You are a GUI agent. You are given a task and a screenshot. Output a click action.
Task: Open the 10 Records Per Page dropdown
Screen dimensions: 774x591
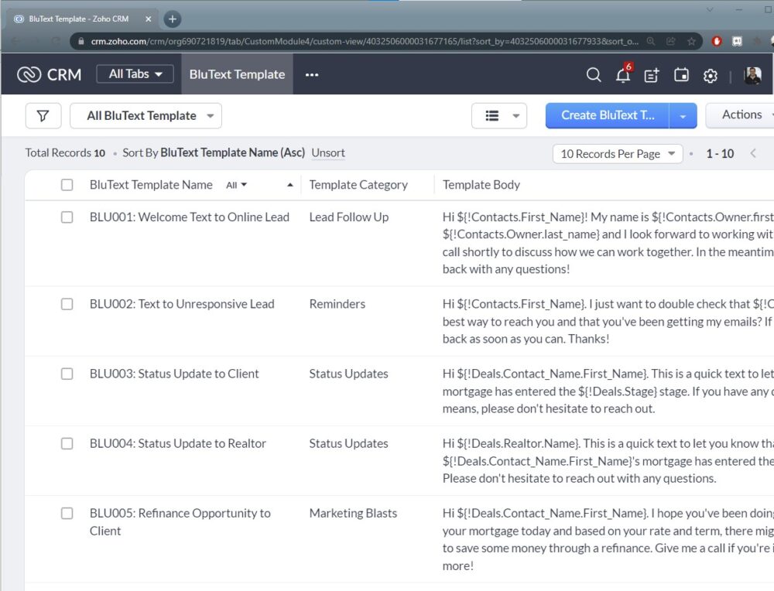tap(618, 154)
